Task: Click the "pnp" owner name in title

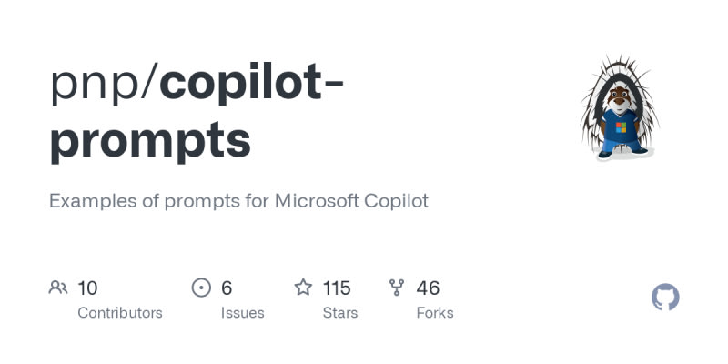Action: click(98, 85)
